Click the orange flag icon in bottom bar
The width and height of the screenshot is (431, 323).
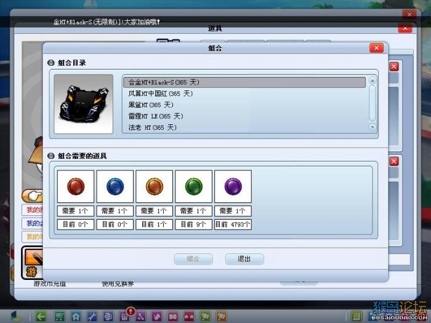click(222, 316)
